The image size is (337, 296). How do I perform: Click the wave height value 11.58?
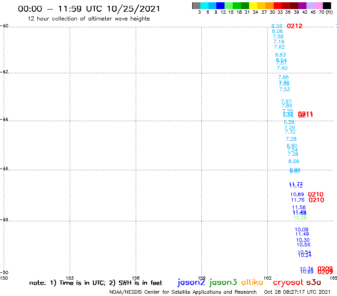coord(299,208)
